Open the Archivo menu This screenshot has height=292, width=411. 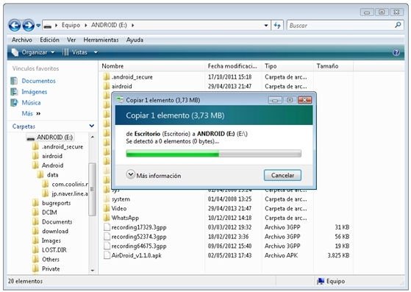[22, 40]
